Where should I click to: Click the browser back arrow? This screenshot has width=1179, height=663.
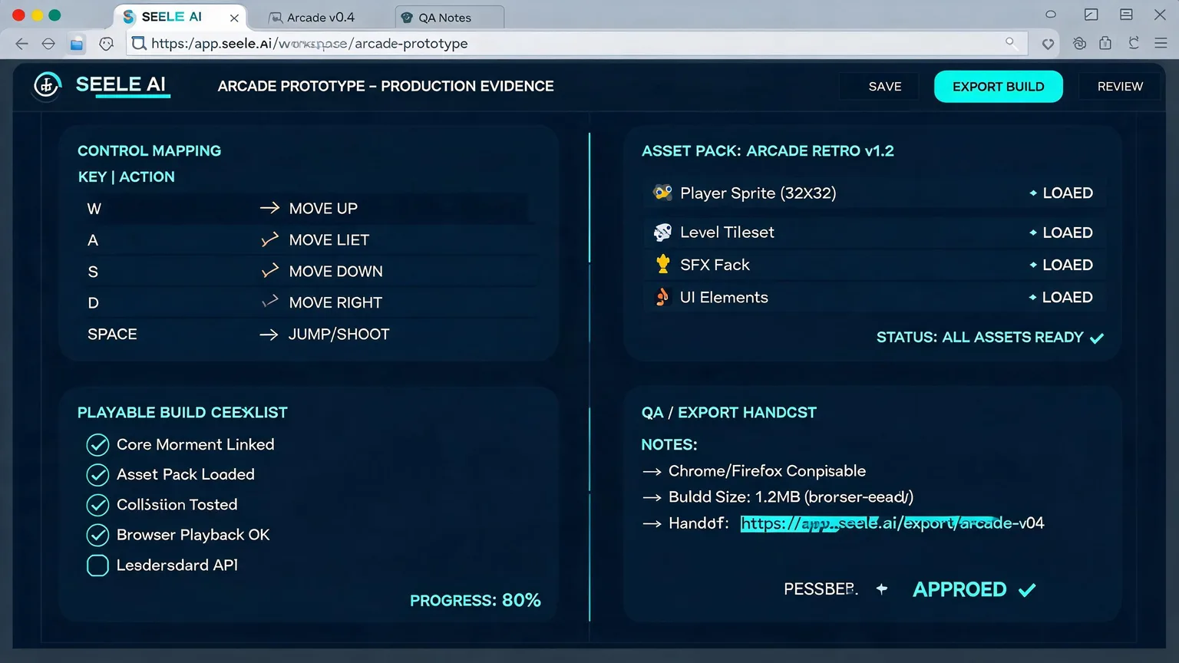point(21,44)
